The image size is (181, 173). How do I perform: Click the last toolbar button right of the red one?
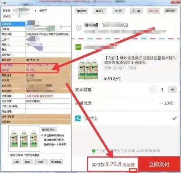click(x=171, y=11)
